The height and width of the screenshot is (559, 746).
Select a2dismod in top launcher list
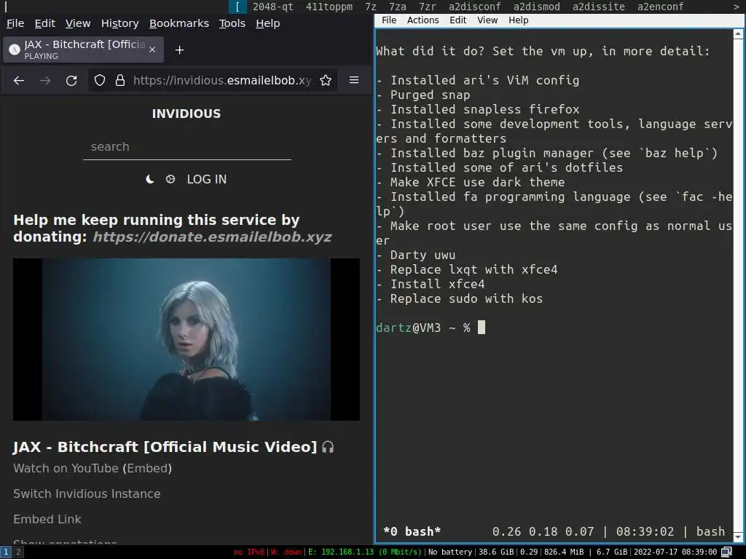[x=537, y=7]
